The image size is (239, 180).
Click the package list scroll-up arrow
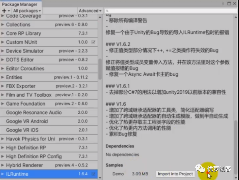click(x=100, y=17)
